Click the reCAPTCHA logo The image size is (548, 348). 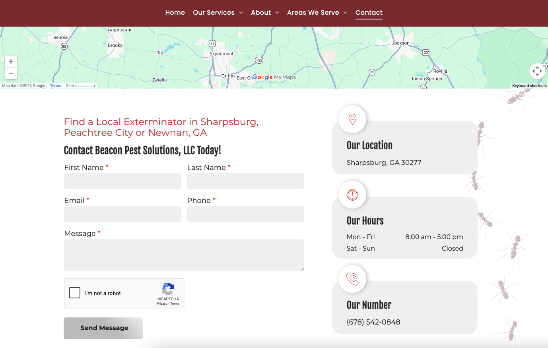[168, 289]
